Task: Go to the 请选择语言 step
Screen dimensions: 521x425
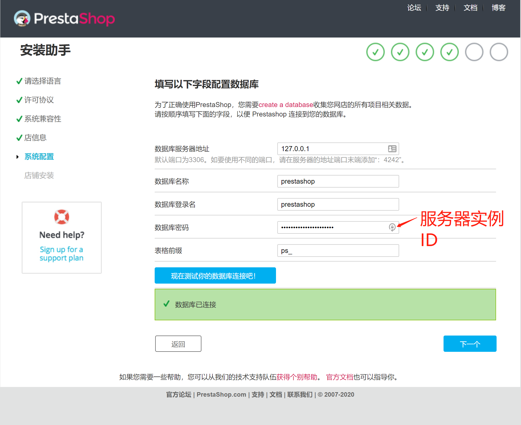Action: pos(43,81)
